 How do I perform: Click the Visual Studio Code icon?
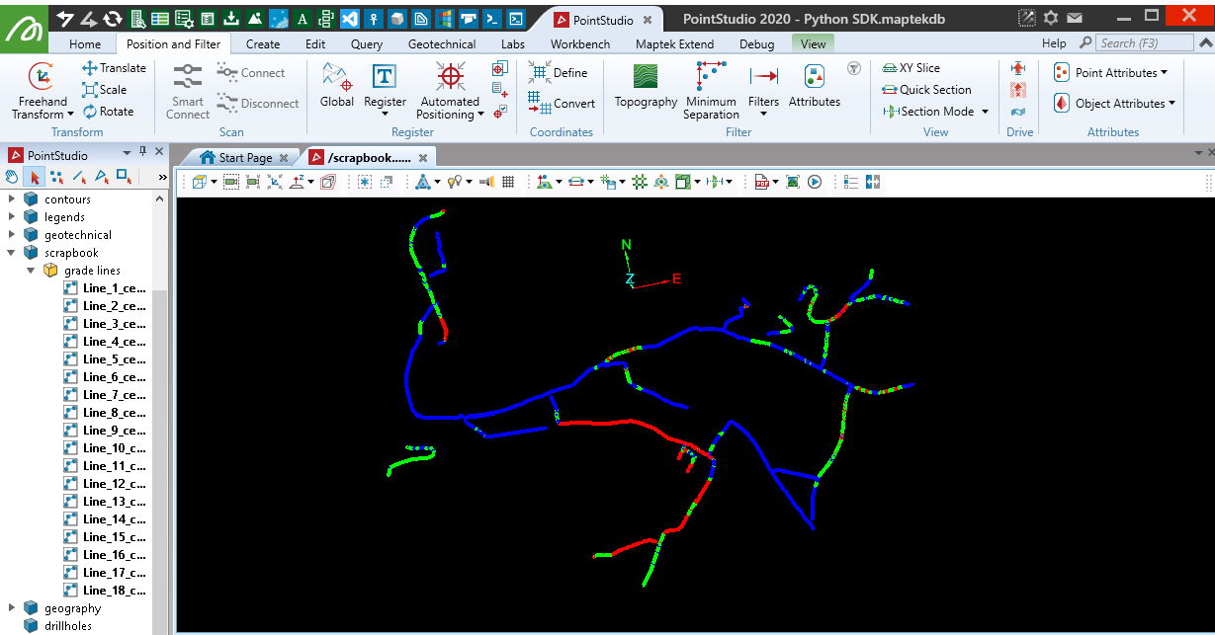pos(349,19)
